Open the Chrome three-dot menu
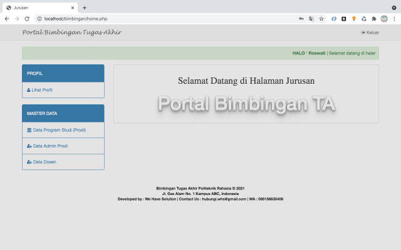The image size is (401, 250). [x=394, y=19]
